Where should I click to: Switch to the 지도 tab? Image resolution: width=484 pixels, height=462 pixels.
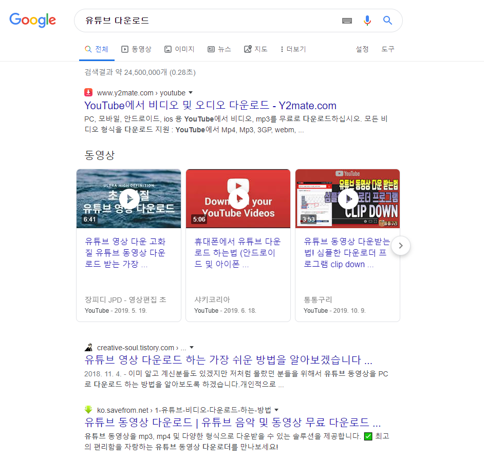point(255,49)
